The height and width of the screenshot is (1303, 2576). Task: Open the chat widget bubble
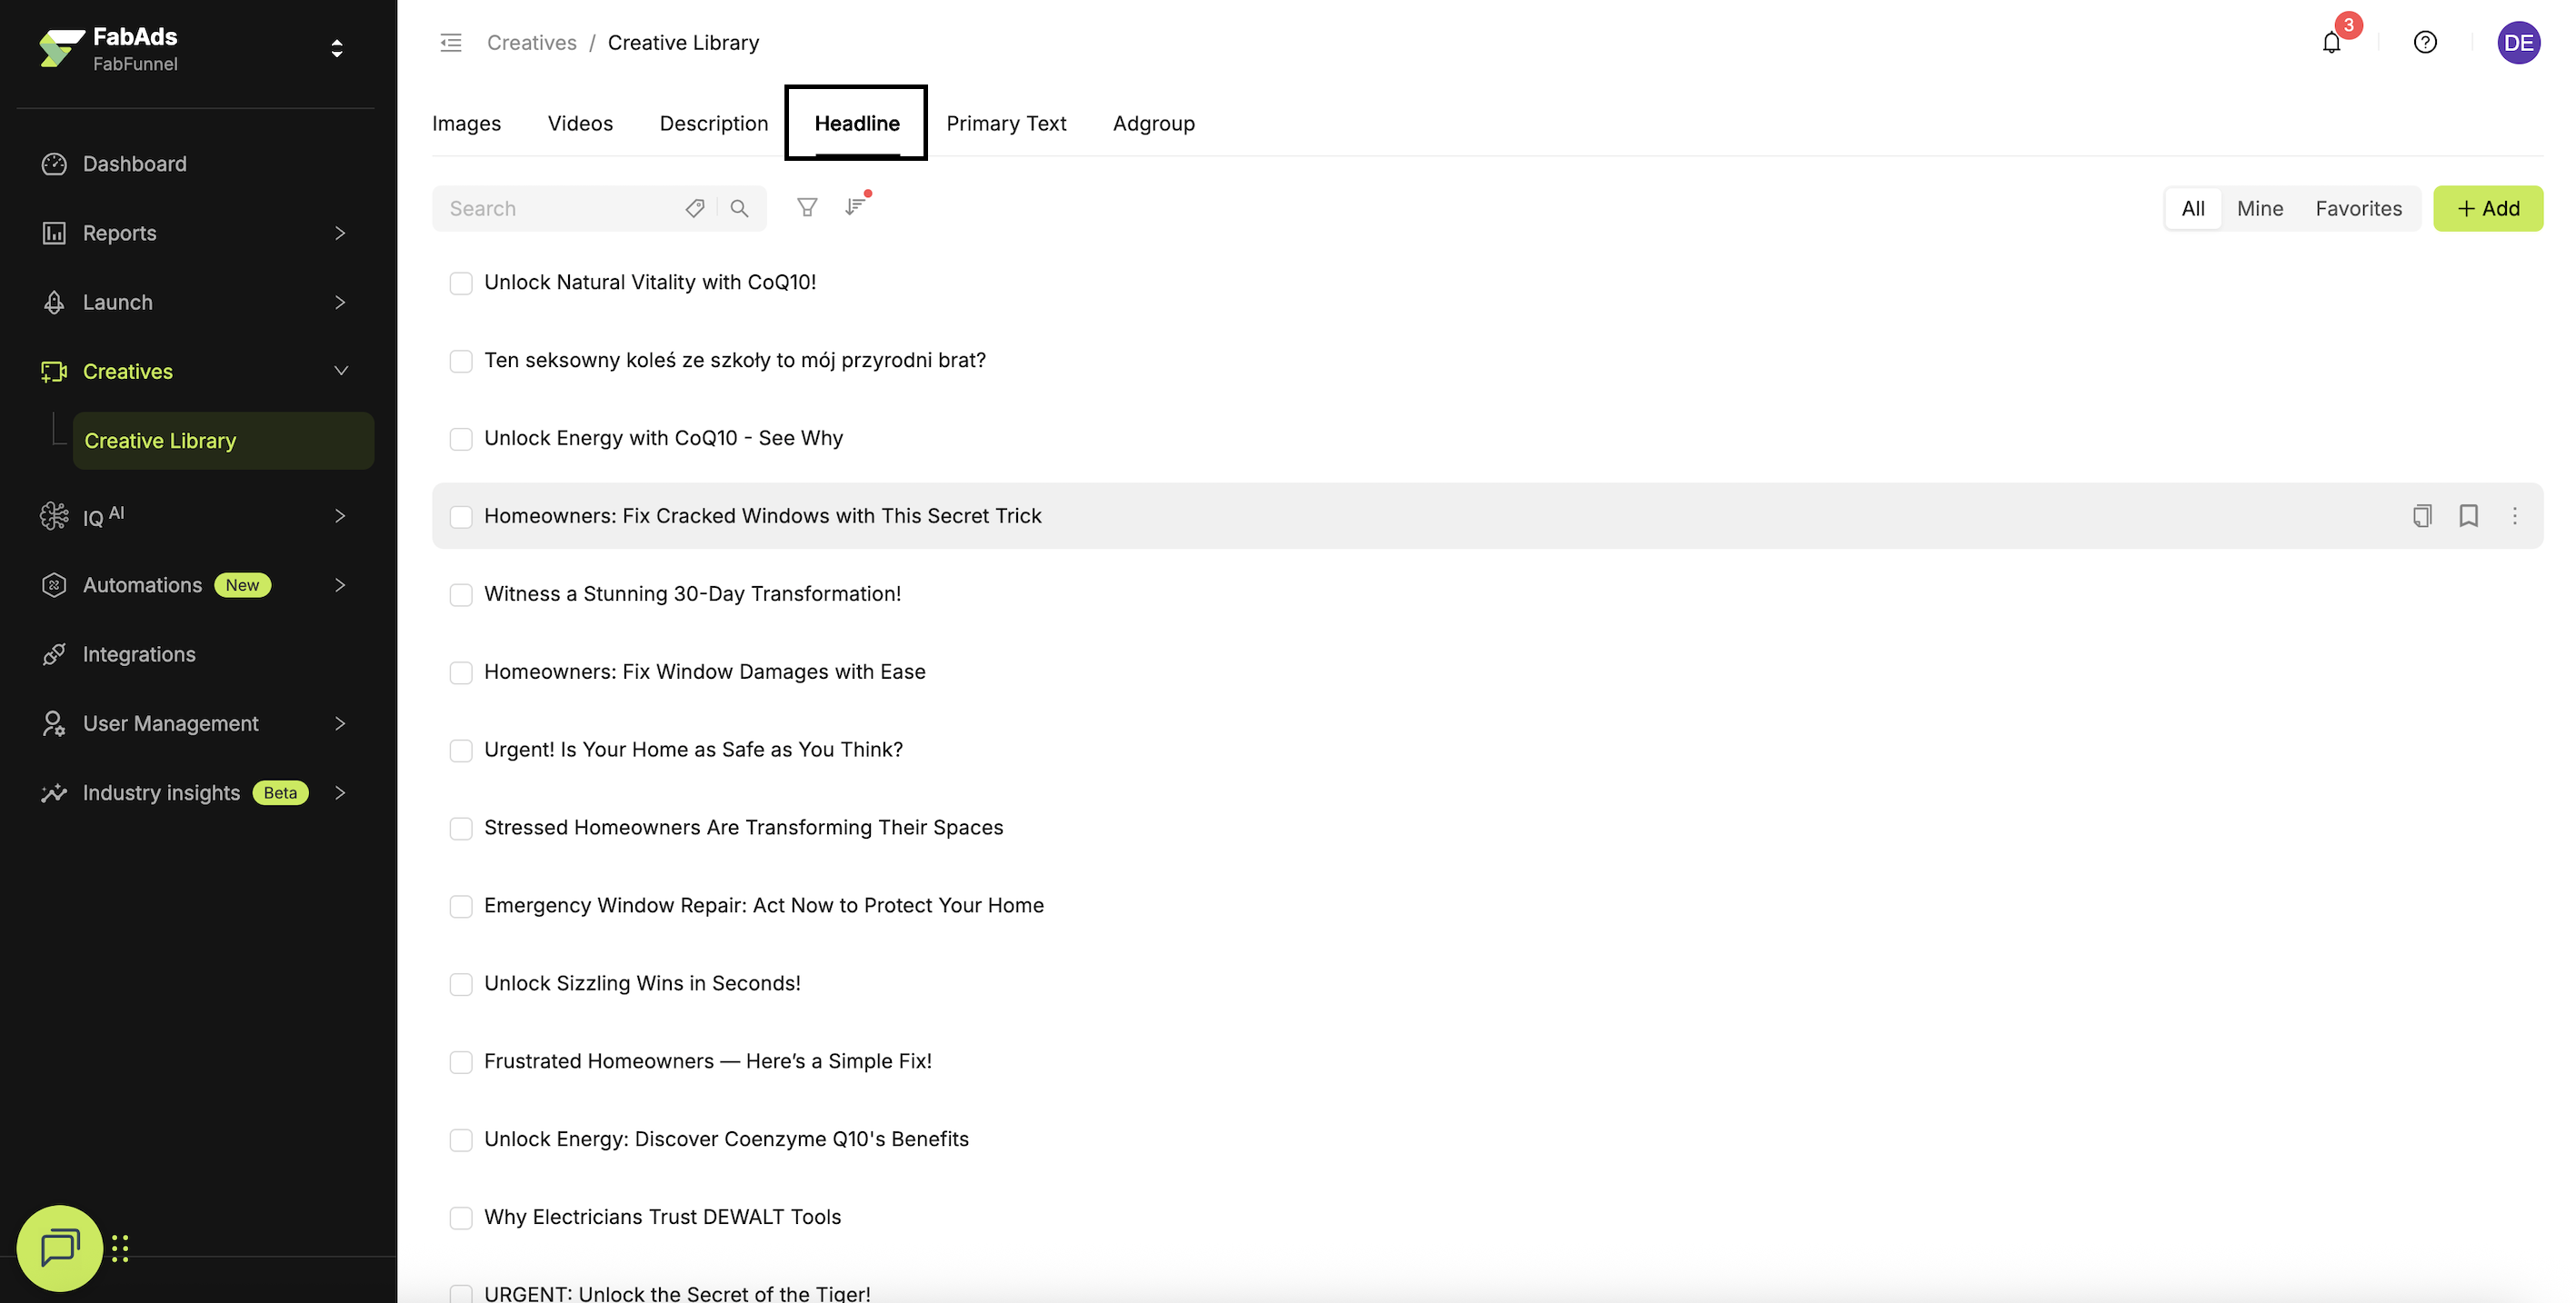coord(60,1247)
